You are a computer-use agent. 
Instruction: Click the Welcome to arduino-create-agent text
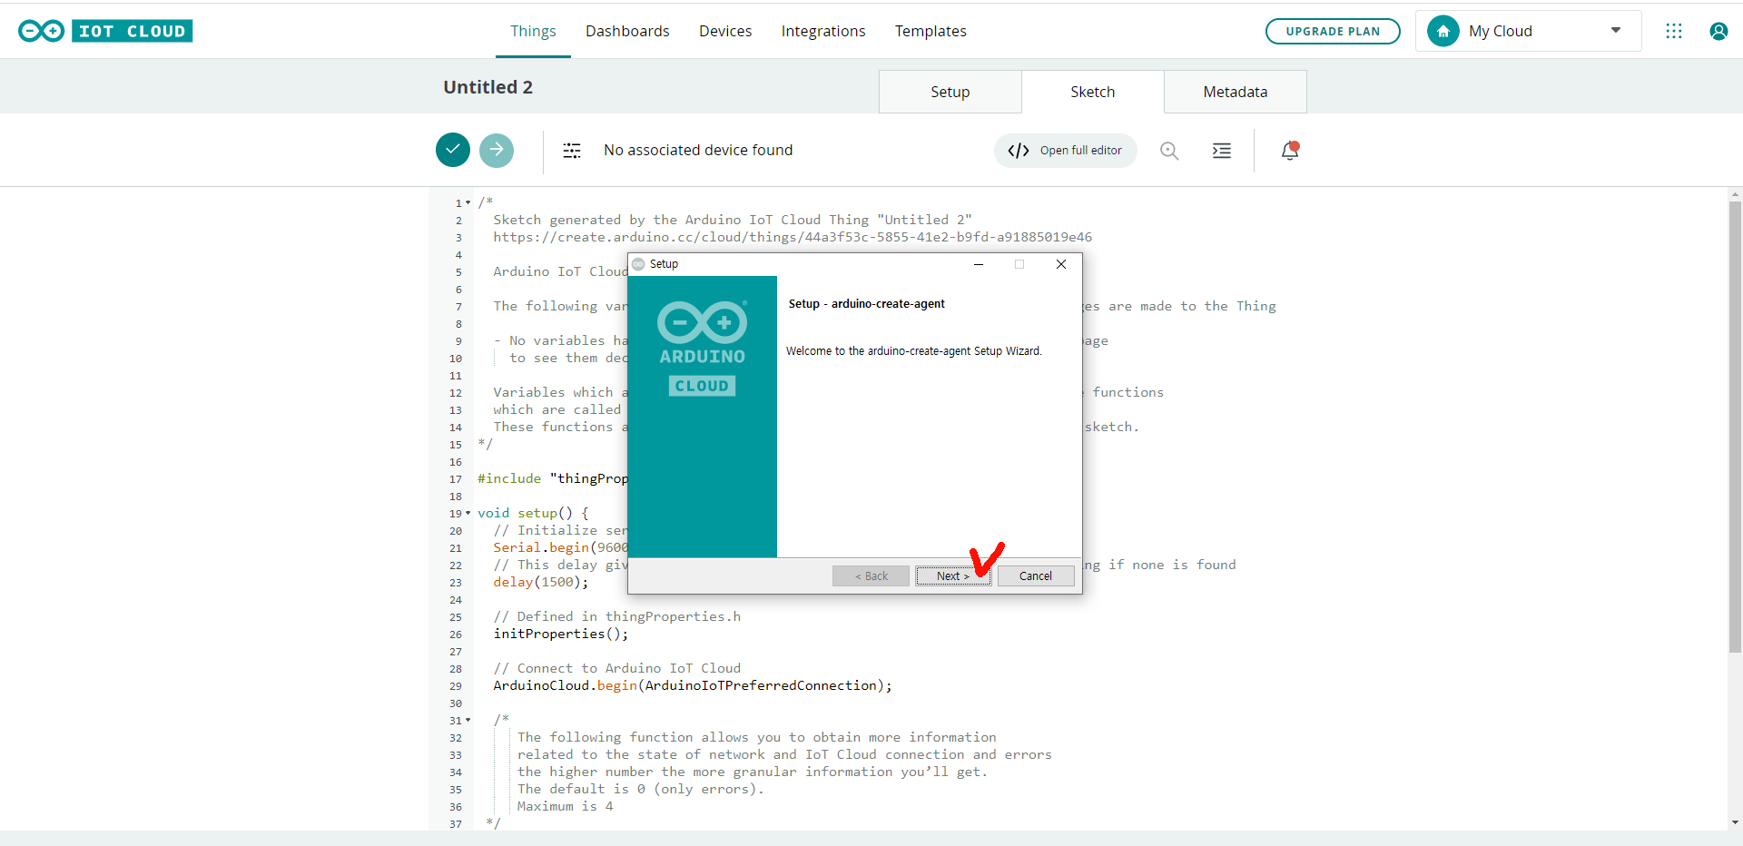913,351
